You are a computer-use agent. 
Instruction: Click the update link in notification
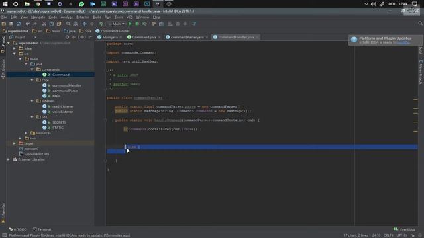(403, 42)
